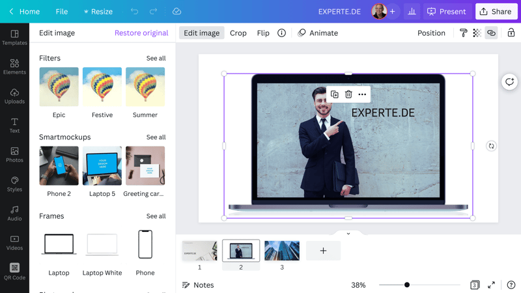Lock the element with padlock icon
521x293 pixels.
click(x=511, y=33)
